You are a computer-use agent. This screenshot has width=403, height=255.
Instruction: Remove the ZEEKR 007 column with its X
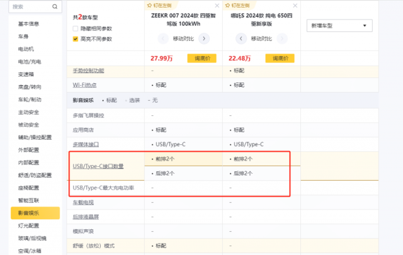pyautogui.click(x=217, y=6)
